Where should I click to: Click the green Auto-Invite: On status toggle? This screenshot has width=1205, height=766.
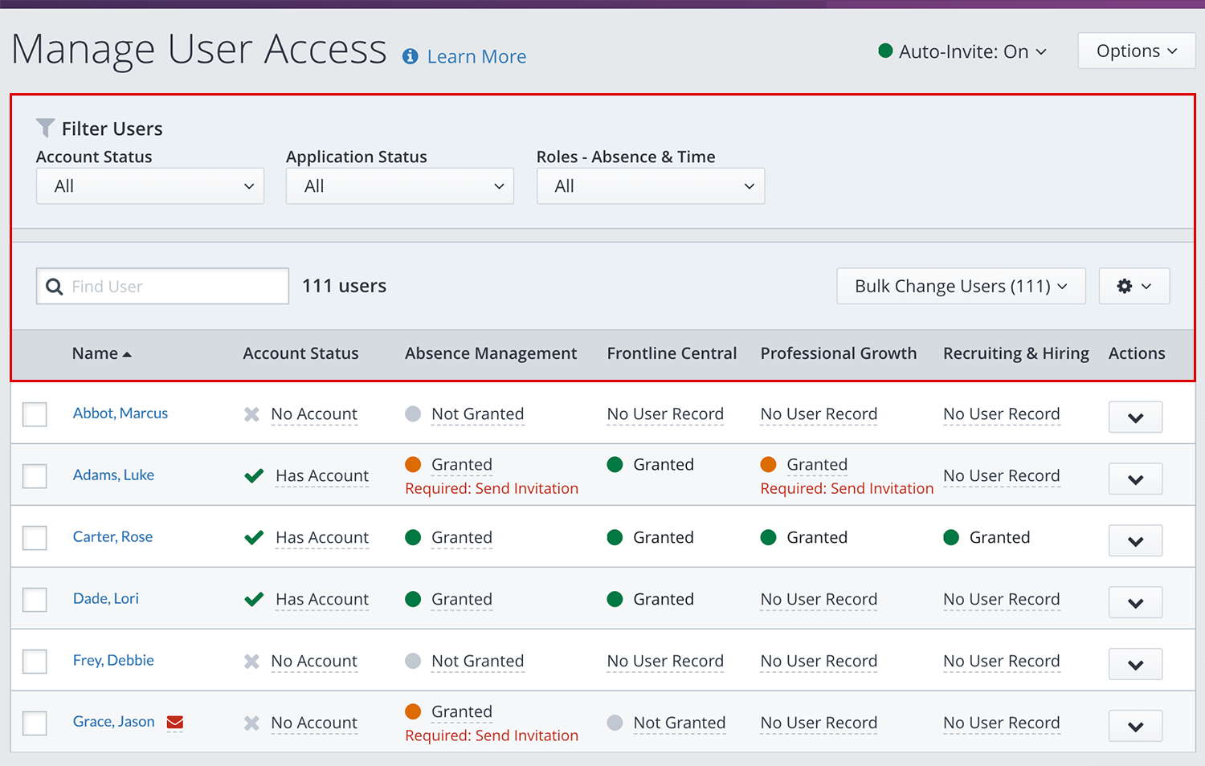pyautogui.click(x=962, y=51)
